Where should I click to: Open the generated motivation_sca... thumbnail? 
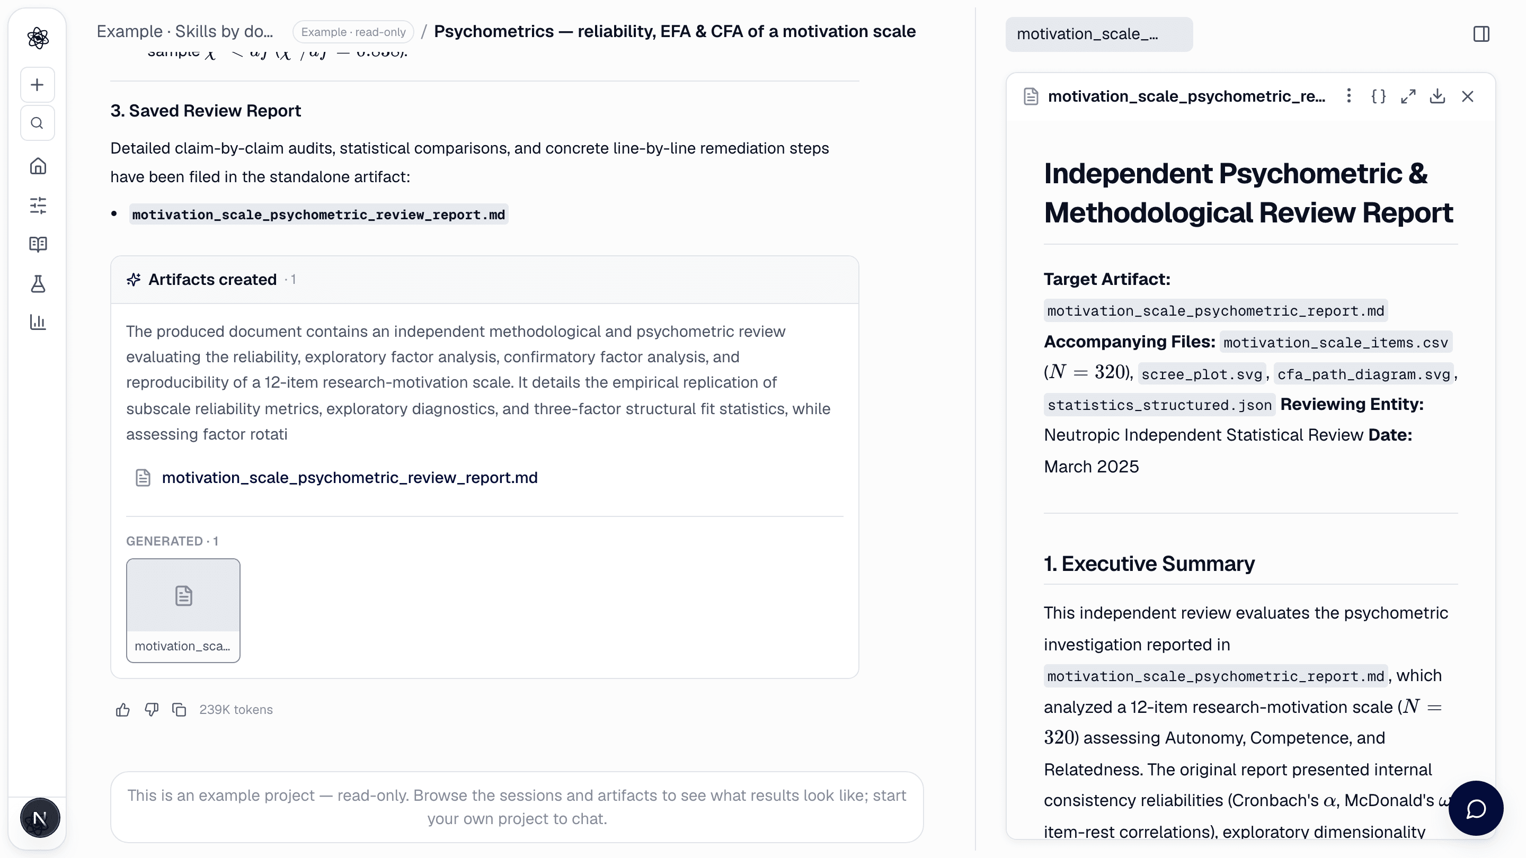click(x=183, y=611)
